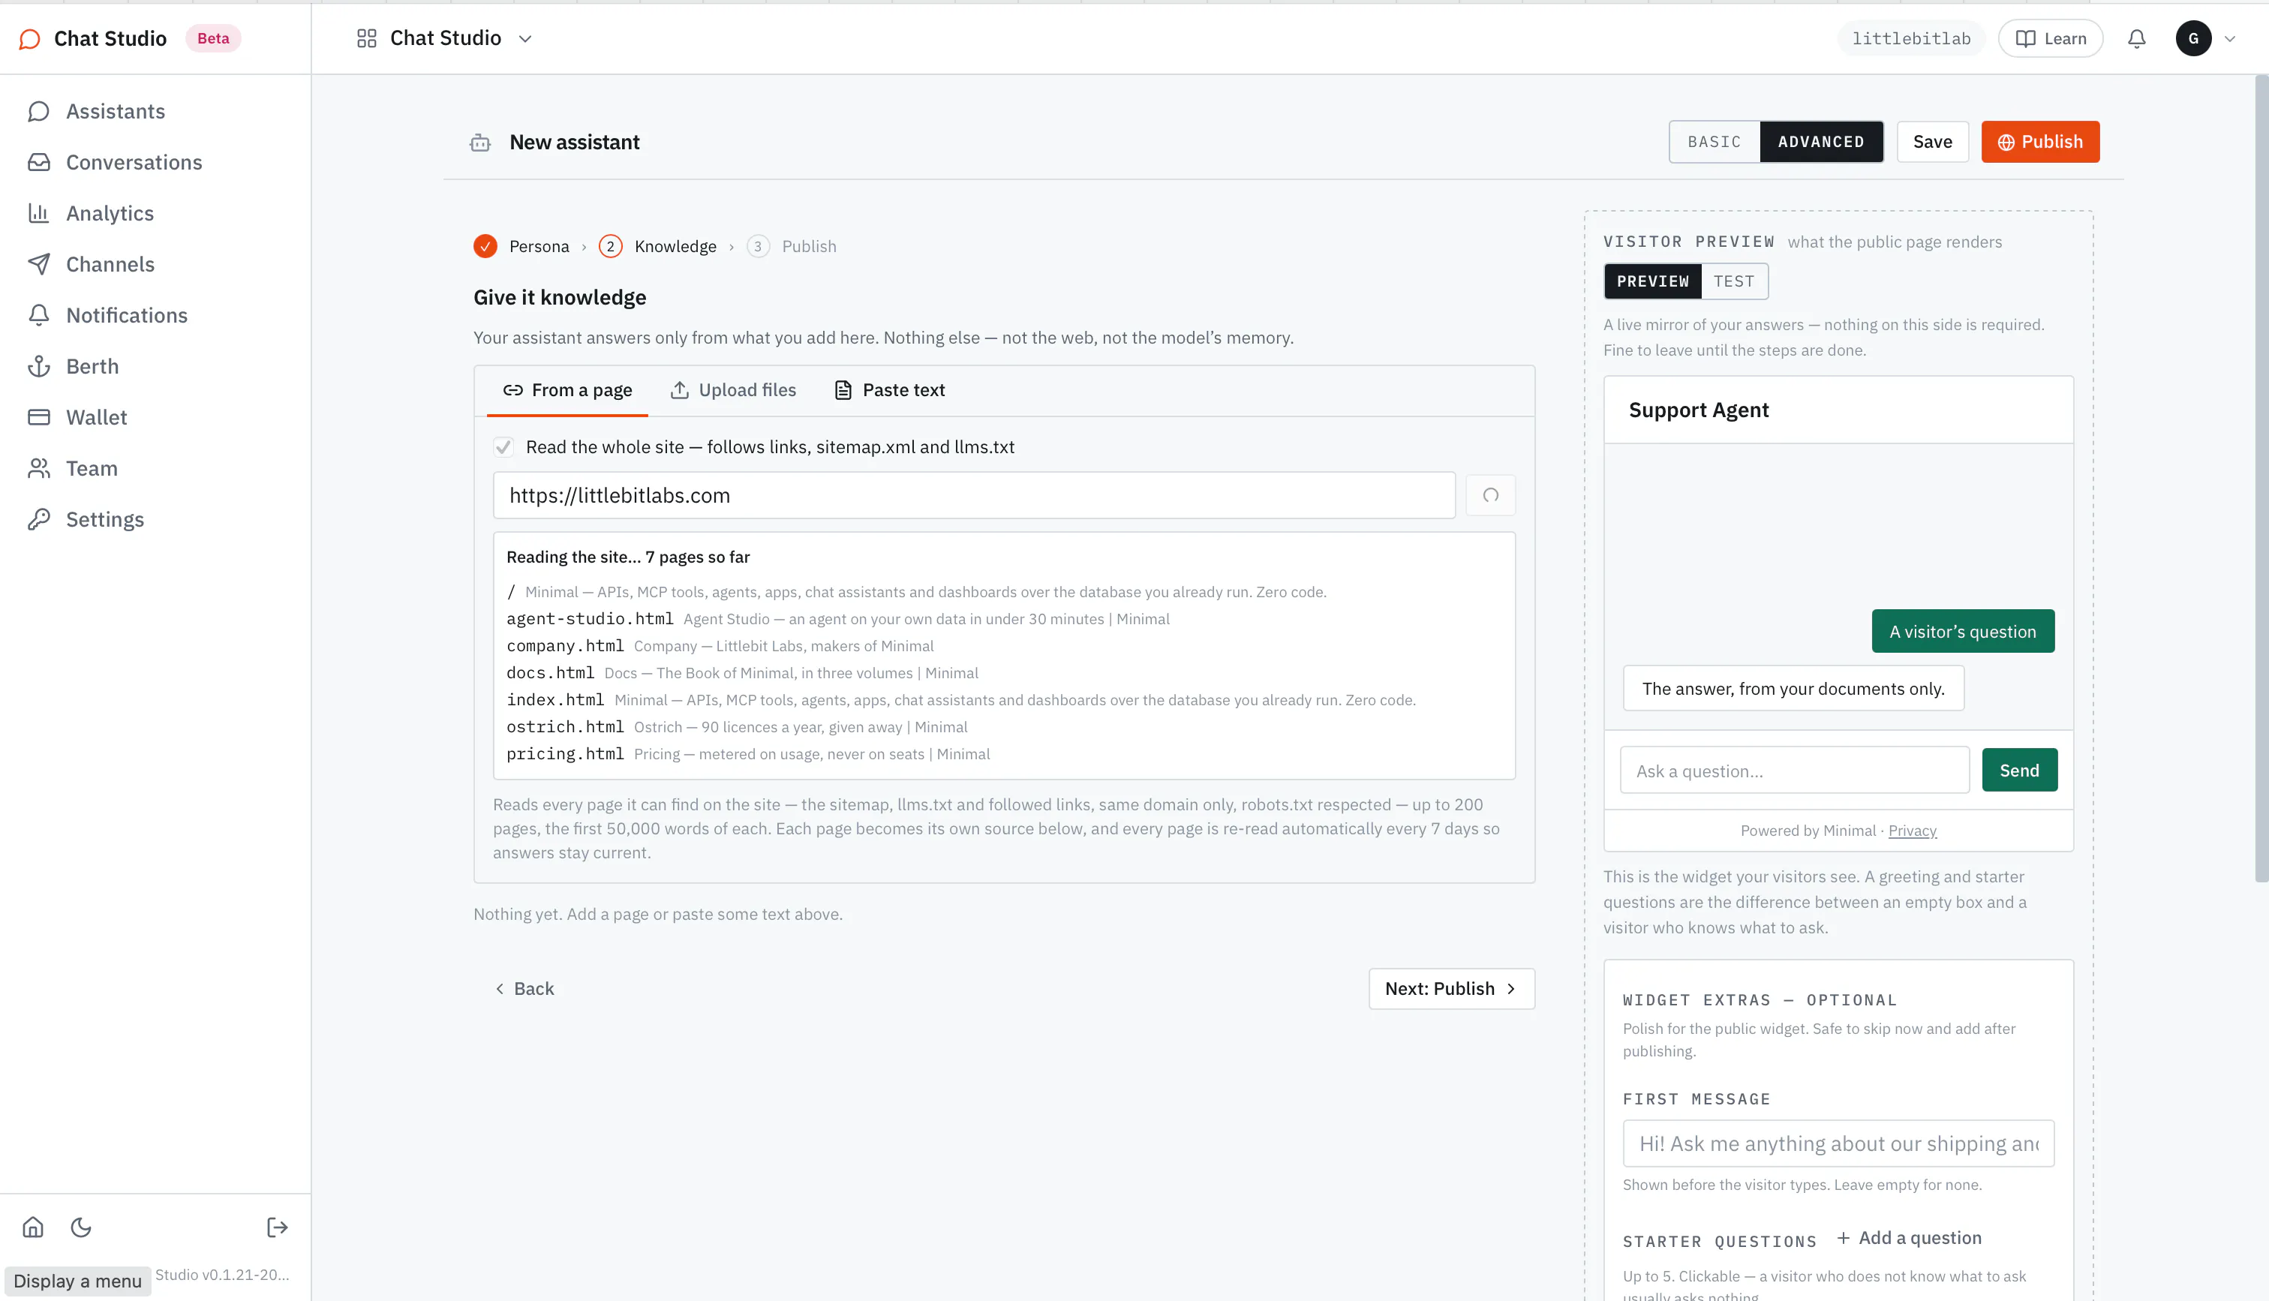This screenshot has height=1301, width=2269.
Task: Click the Chat Studio logo icon
Action: coord(29,38)
